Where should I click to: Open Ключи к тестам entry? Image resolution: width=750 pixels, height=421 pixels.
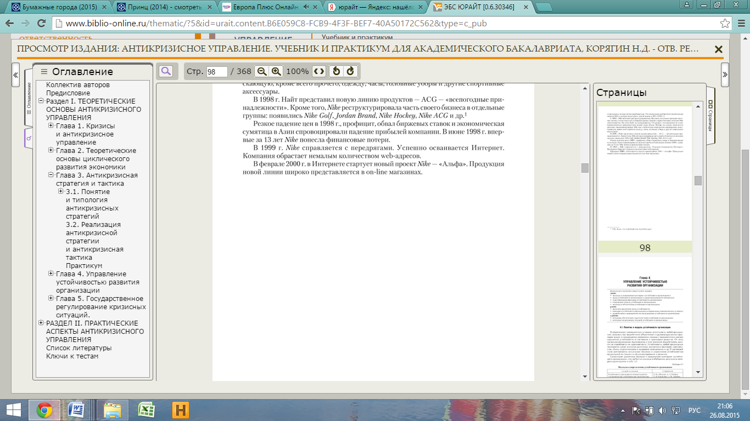point(72,356)
